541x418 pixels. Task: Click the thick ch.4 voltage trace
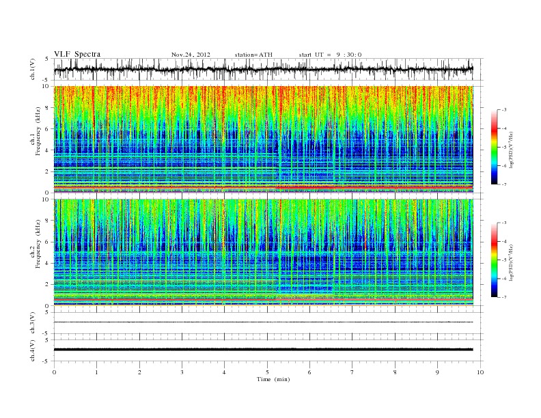(263, 350)
